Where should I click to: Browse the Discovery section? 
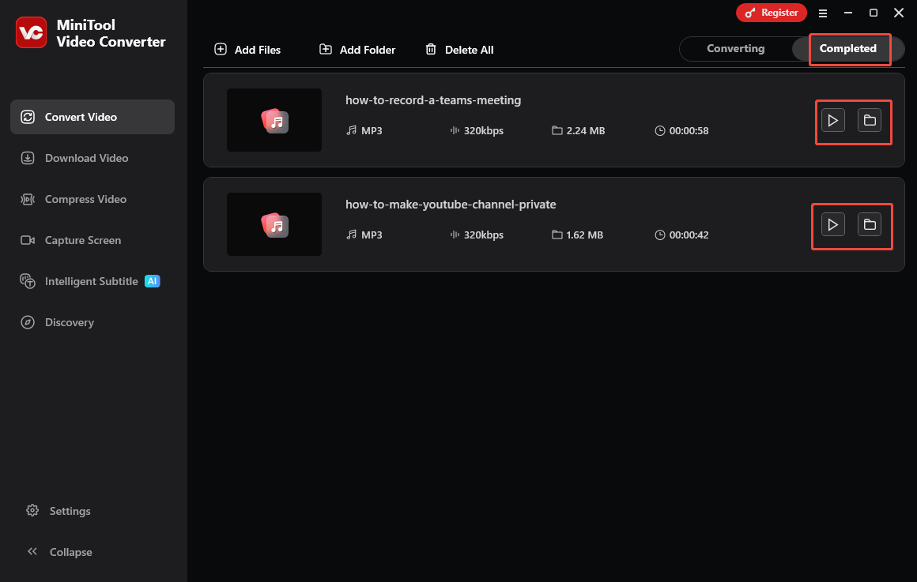(69, 322)
